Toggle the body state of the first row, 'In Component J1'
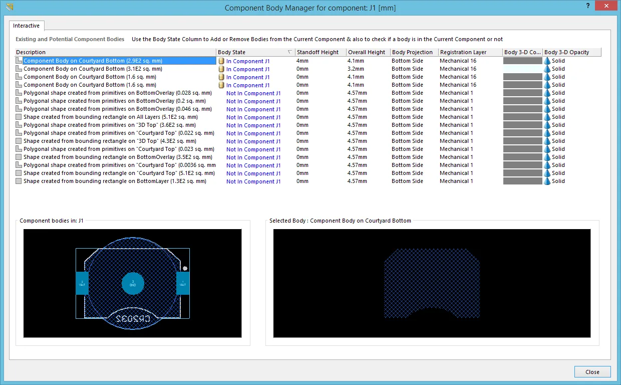 [x=248, y=61]
